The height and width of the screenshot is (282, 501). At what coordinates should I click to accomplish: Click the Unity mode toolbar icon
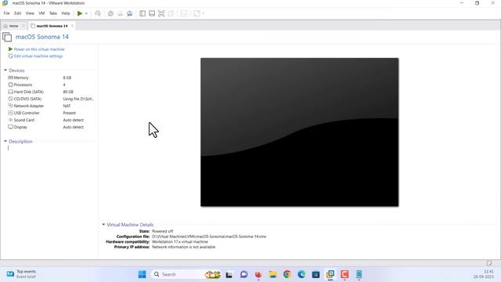(x=171, y=13)
